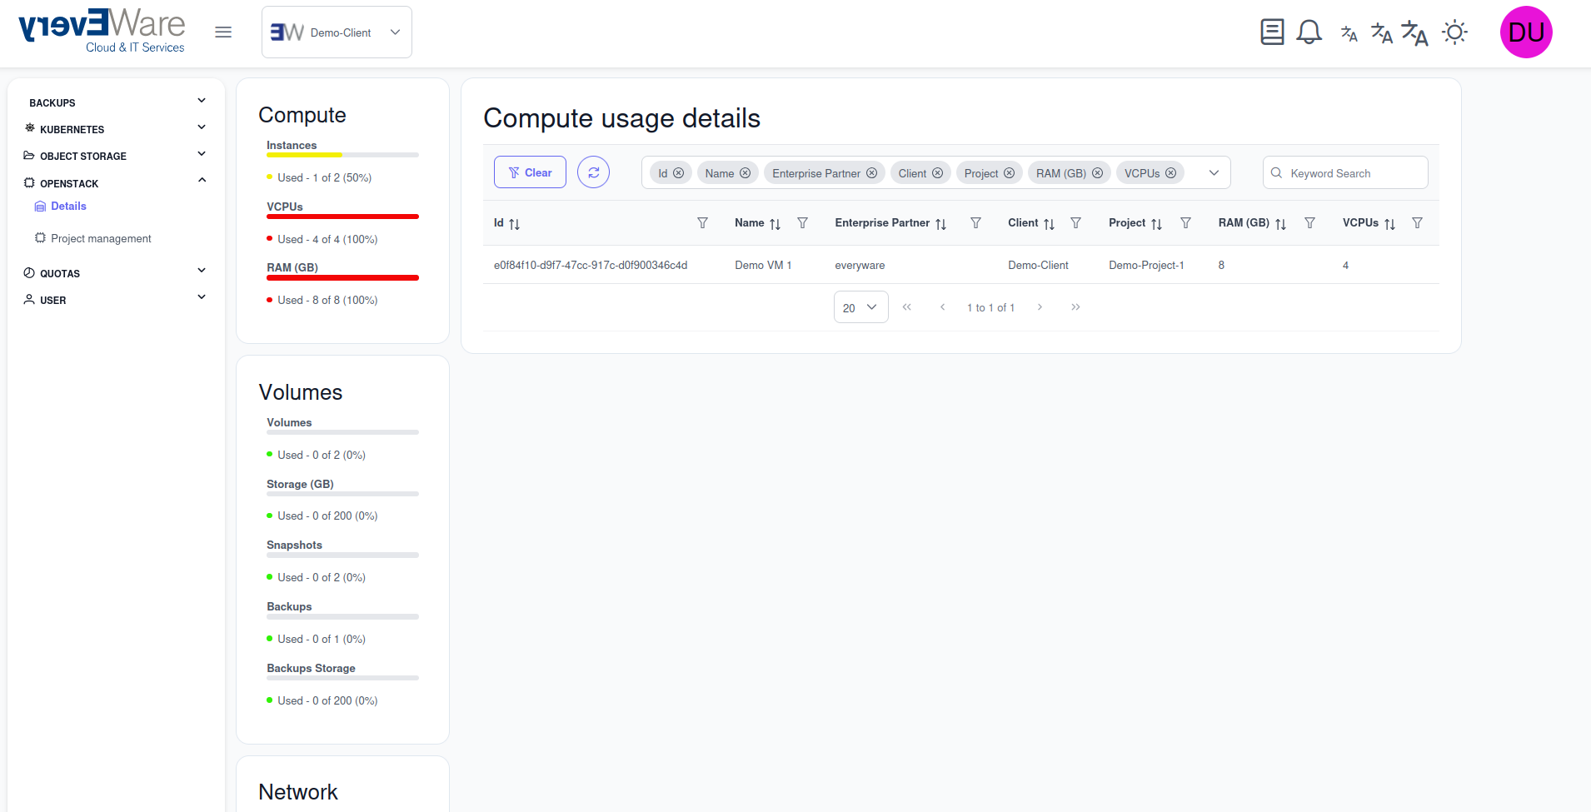Remove the Enterprise Partner column chip
1591x812 pixels.
871,173
